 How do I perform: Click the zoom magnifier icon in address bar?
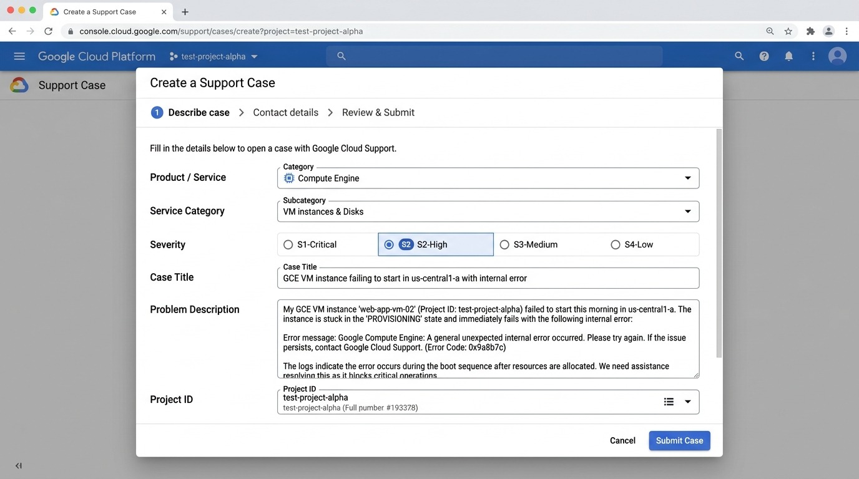point(770,31)
